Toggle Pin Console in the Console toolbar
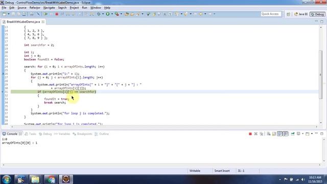This screenshot has width=327, height=184. [x=293, y=134]
